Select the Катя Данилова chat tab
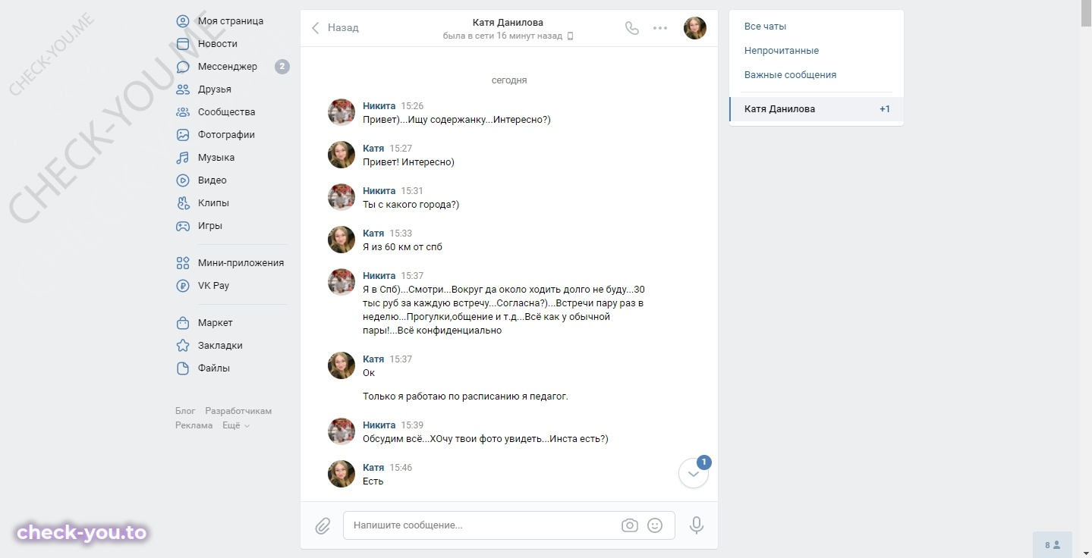1092x558 pixels. pos(817,109)
